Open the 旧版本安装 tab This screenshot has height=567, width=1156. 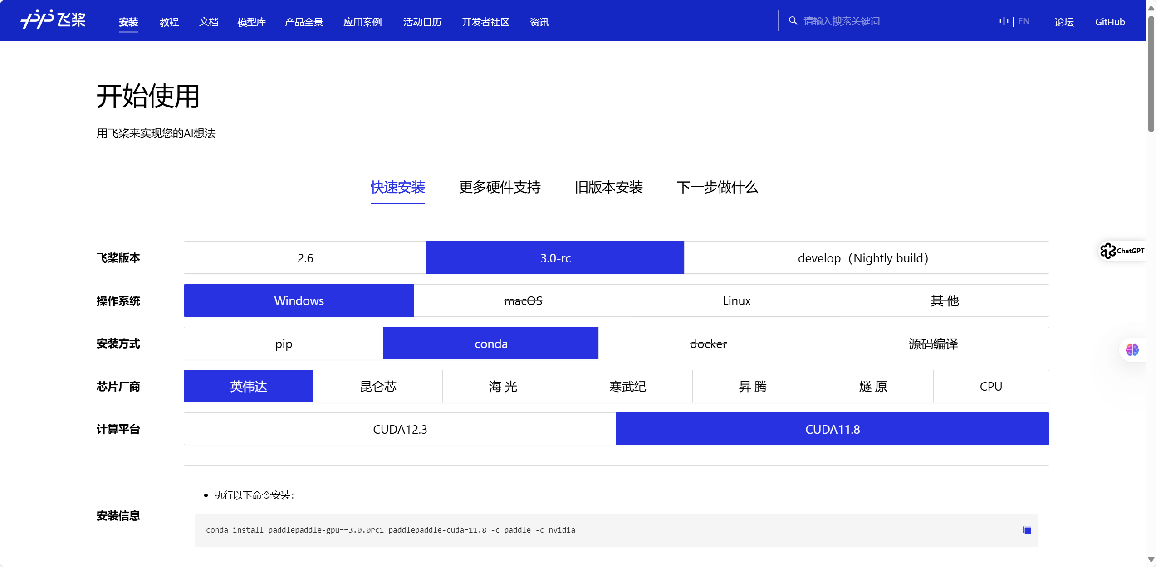pyautogui.click(x=608, y=187)
